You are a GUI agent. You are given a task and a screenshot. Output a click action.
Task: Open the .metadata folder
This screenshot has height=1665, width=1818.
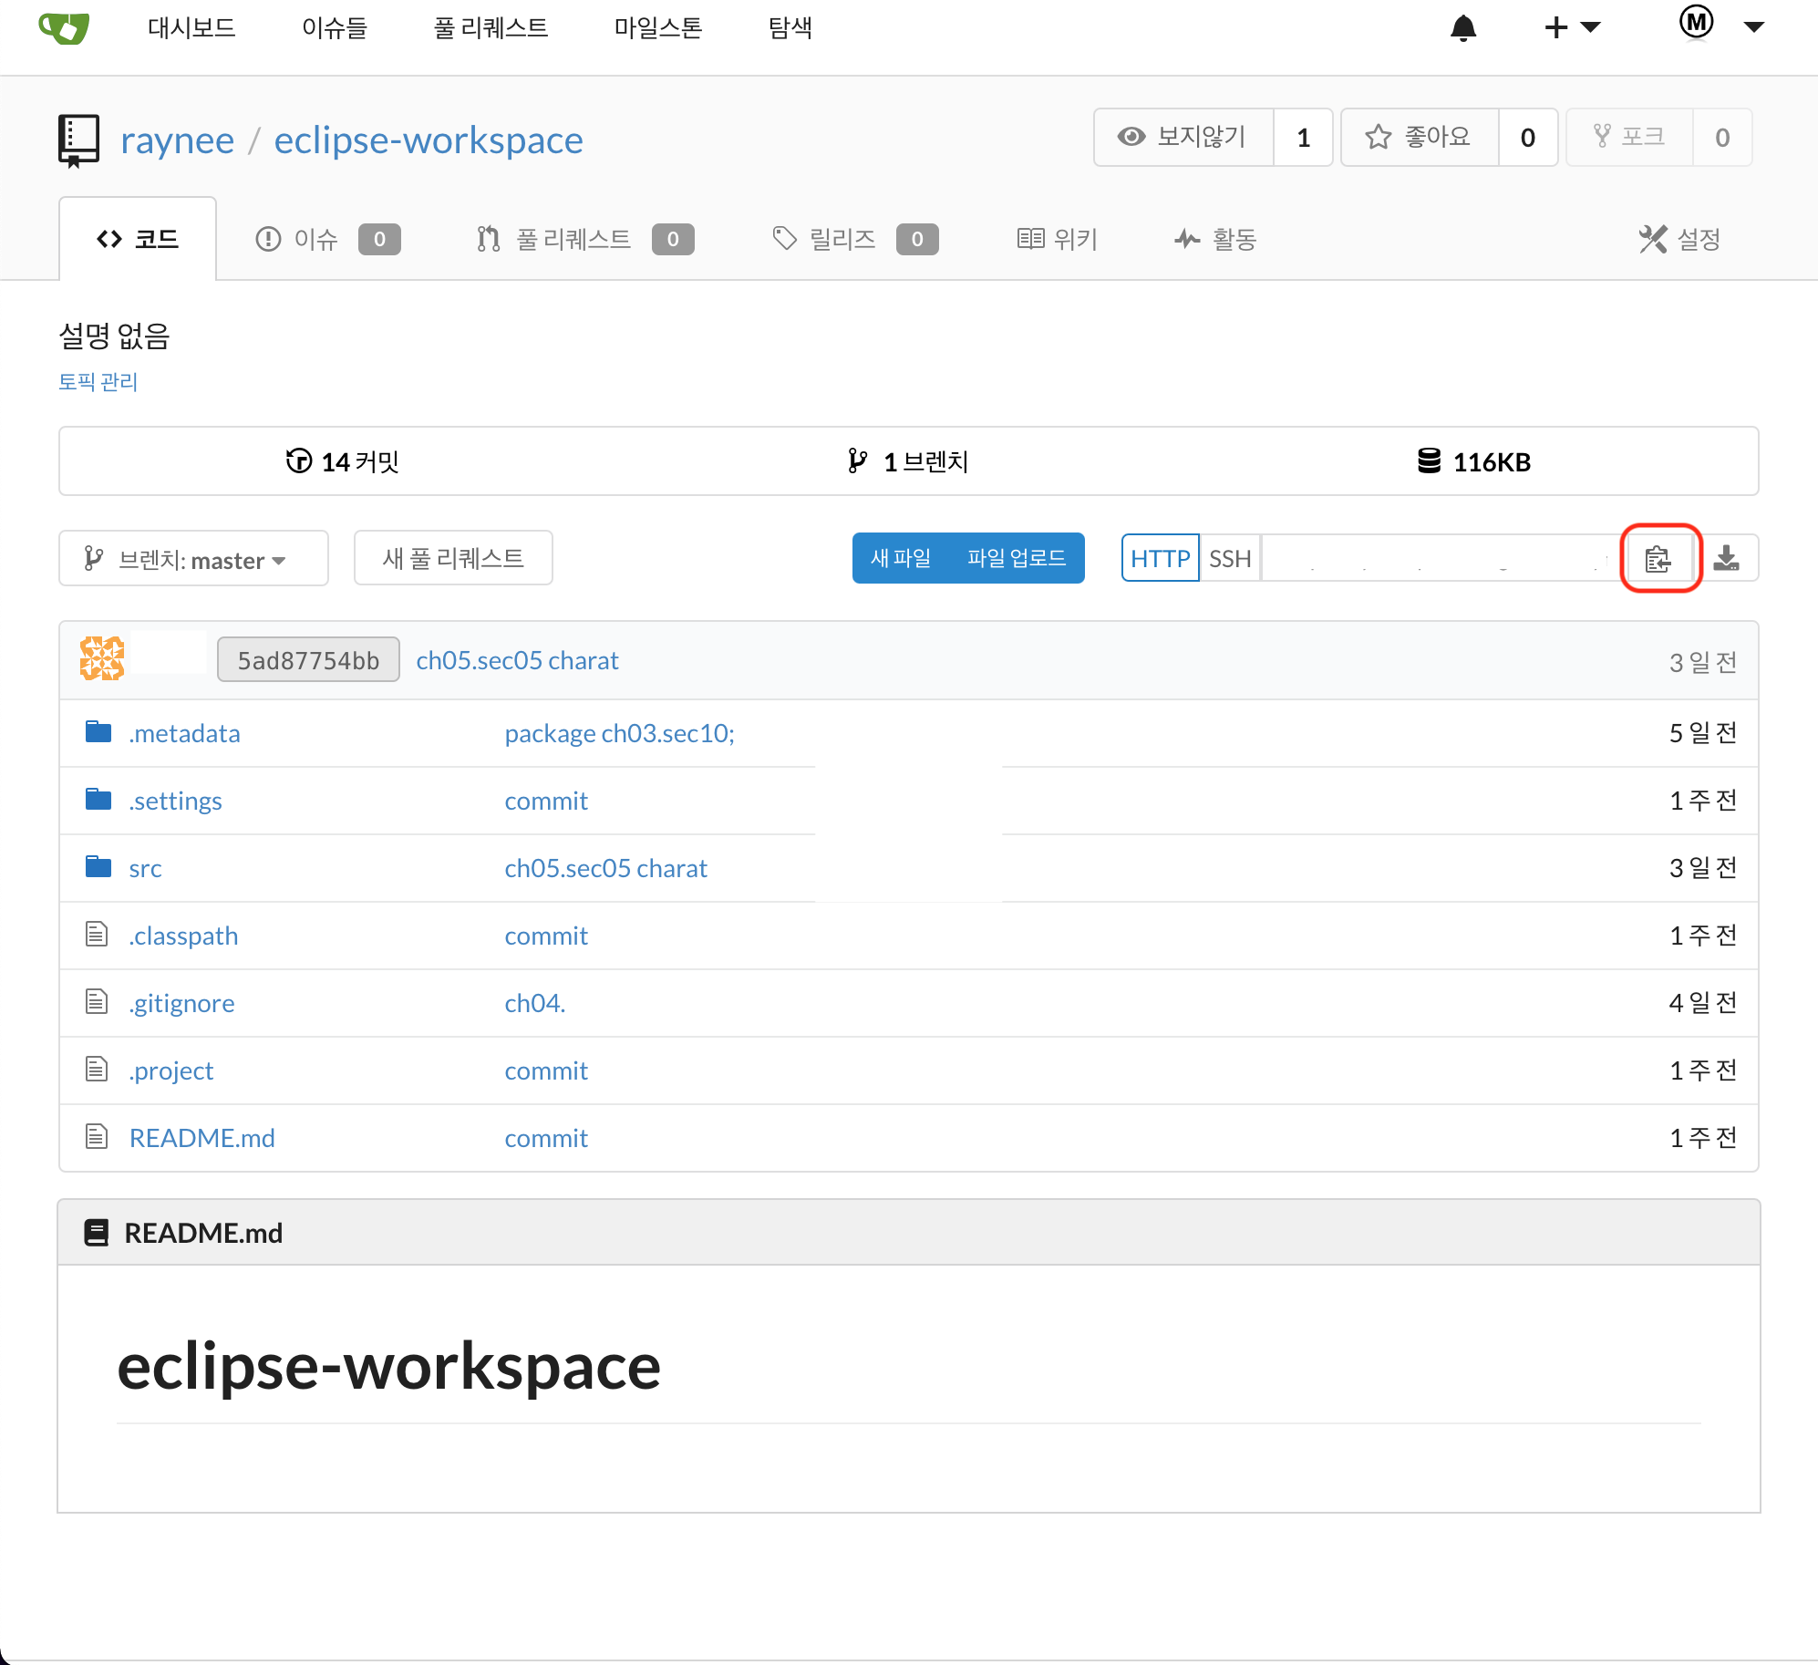point(184,733)
